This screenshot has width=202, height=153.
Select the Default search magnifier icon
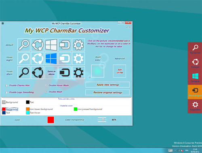tap(24, 45)
